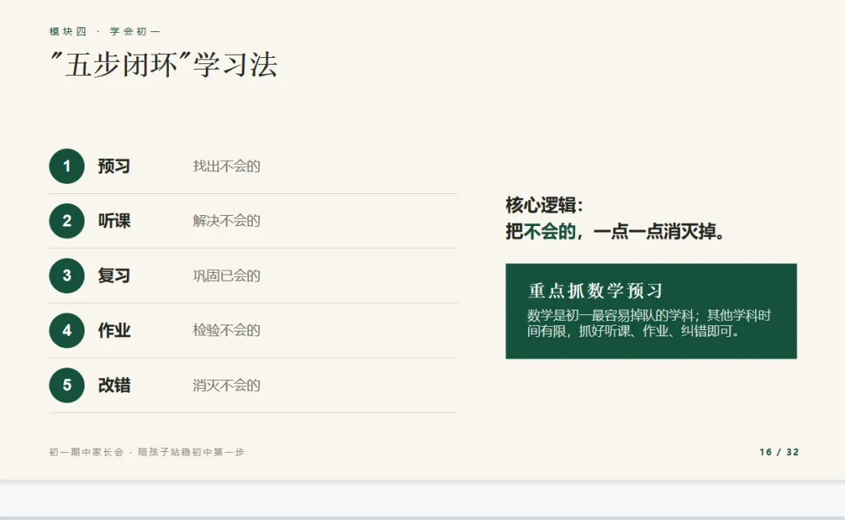Click the description 解决不会的
Viewport: 845px width, 520px height.
pos(226,221)
